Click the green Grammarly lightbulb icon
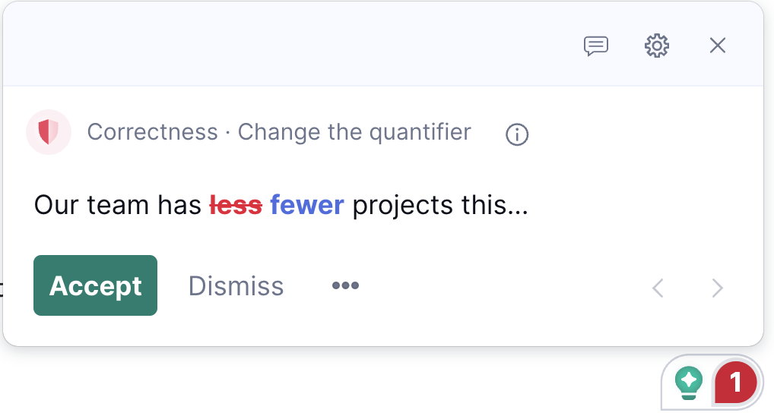Screen dimensions: 774x419 689,383
